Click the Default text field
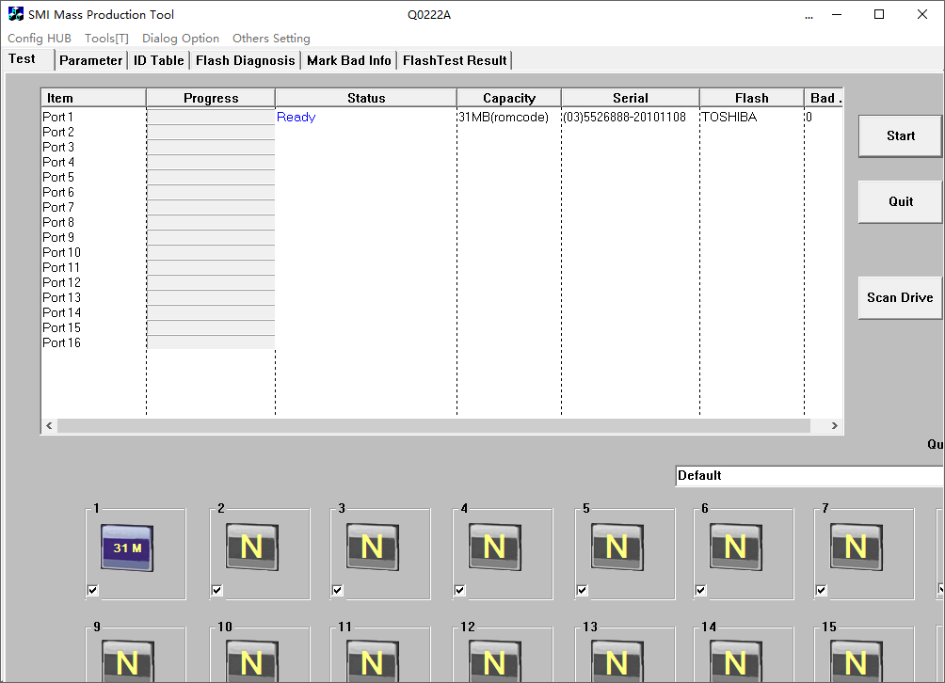This screenshot has height=683, width=945. coord(808,476)
